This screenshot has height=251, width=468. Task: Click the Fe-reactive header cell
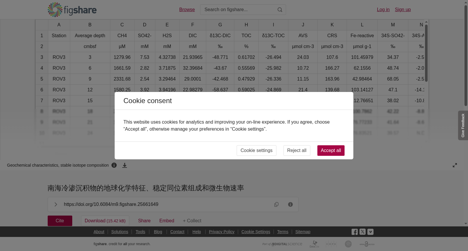pyautogui.click(x=362, y=36)
